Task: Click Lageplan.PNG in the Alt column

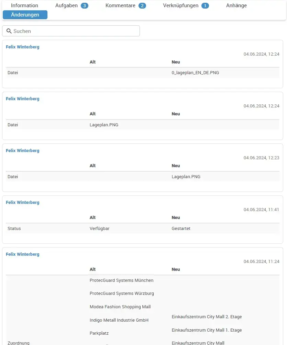Action: 104,125
